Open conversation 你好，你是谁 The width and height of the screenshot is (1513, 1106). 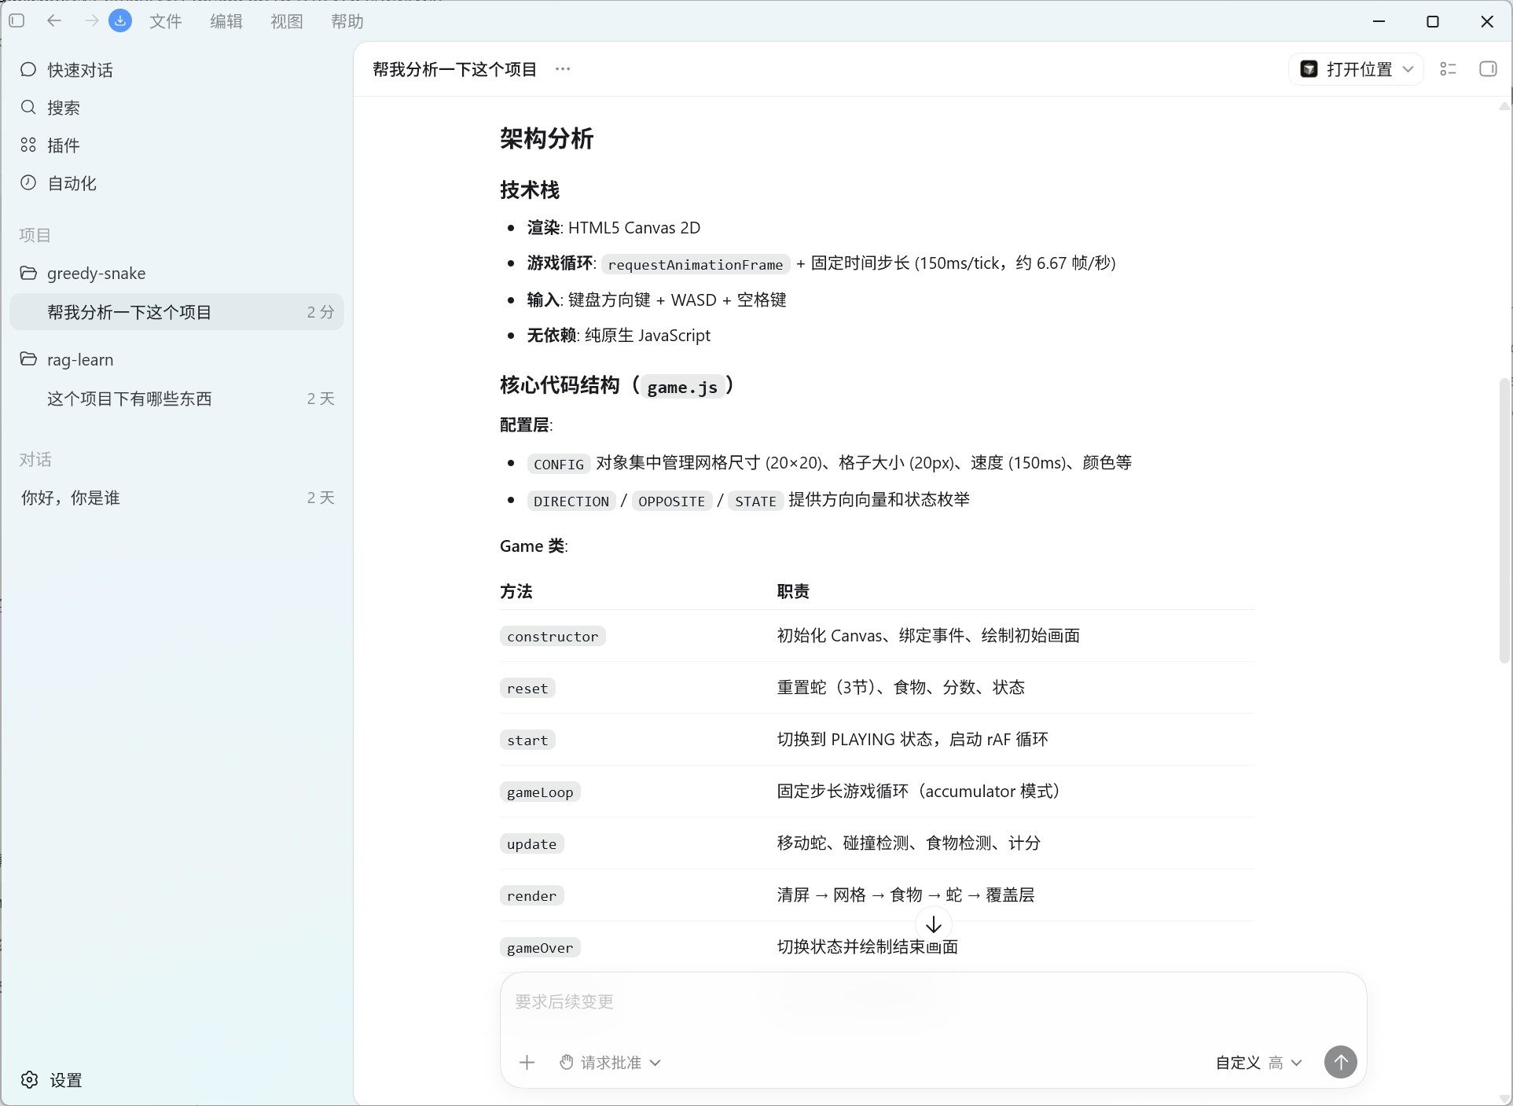point(177,498)
